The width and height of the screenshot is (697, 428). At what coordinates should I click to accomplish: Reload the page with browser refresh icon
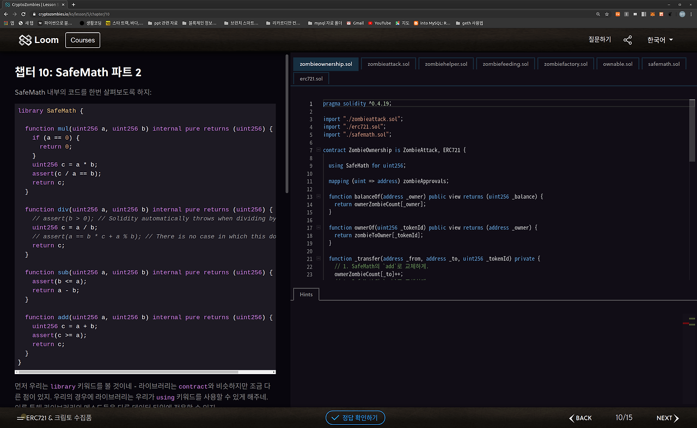(22, 14)
